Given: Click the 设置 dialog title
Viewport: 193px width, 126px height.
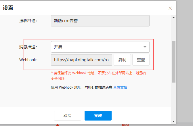Looking at the screenshot, I should 8,8.
